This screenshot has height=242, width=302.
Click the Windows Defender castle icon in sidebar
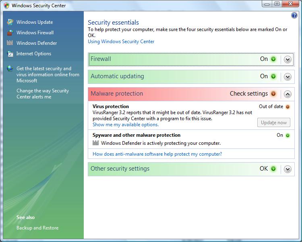tap(10, 43)
